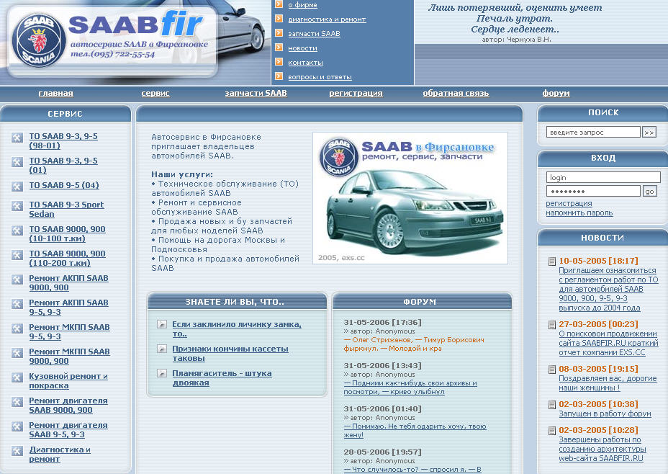
Task: Follow the "регистрация" link under the login box
Action: pyautogui.click(x=568, y=202)
